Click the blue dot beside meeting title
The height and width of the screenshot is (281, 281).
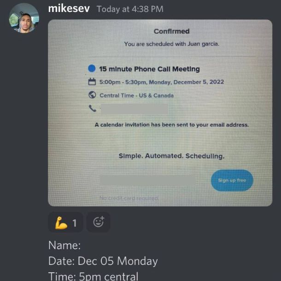click(92, 68)
